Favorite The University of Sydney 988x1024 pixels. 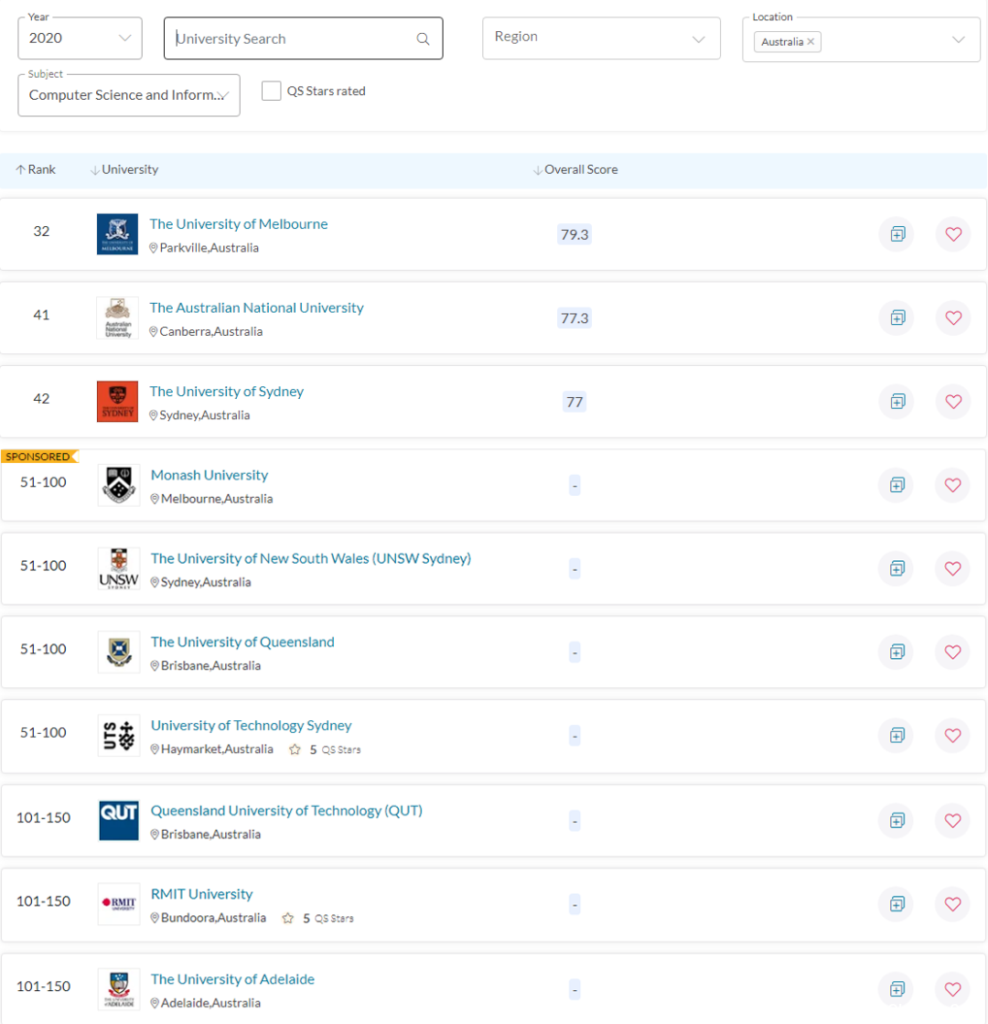pyautogui.click(x=952, y=401)
